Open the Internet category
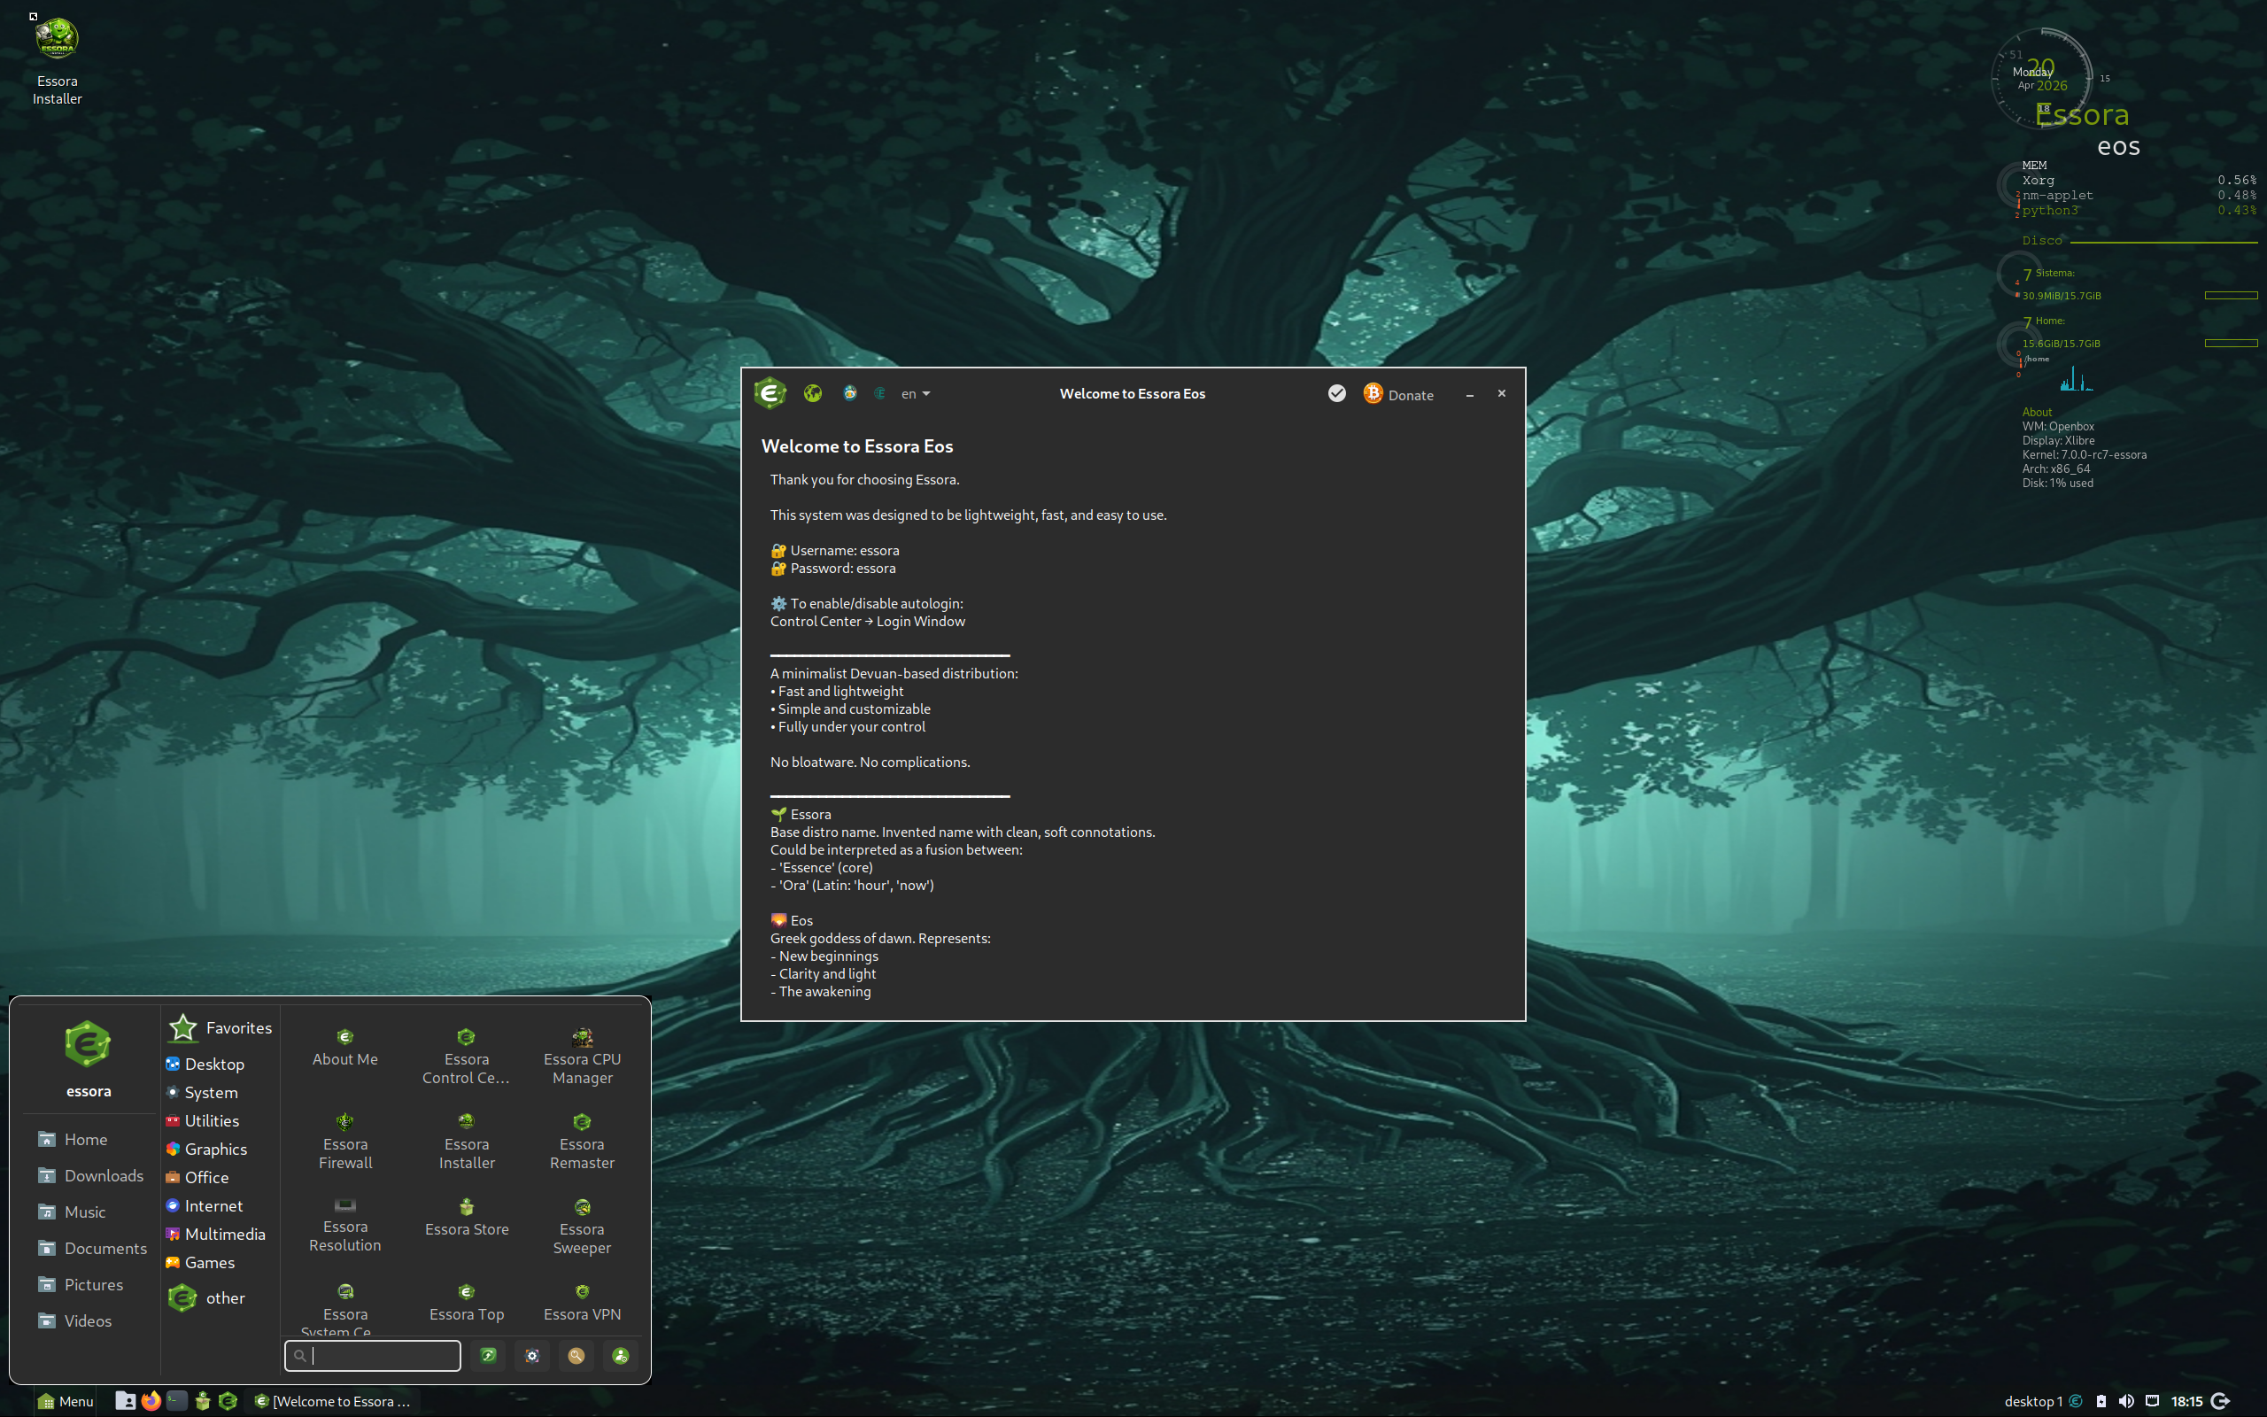 coord(205,1205)
